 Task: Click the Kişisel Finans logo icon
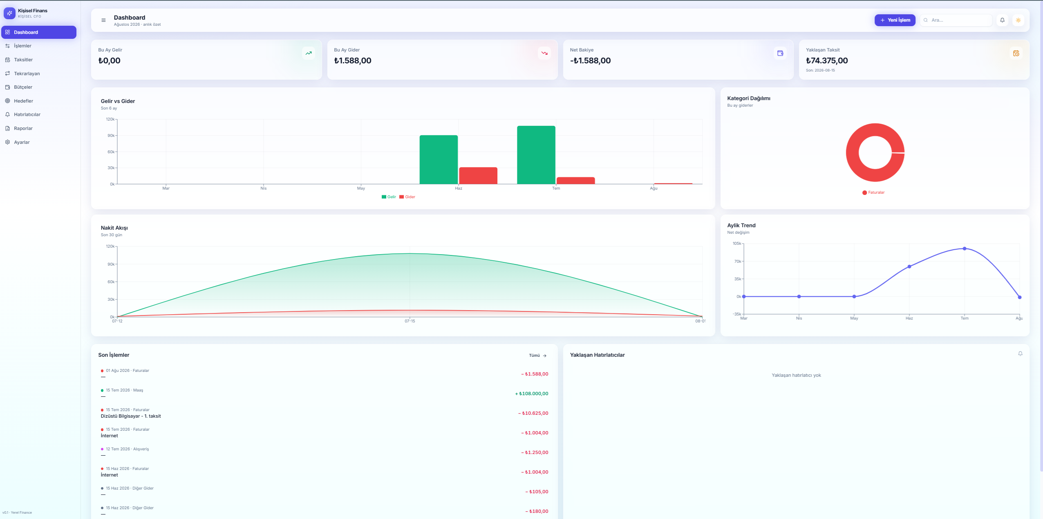pos(9,13)
